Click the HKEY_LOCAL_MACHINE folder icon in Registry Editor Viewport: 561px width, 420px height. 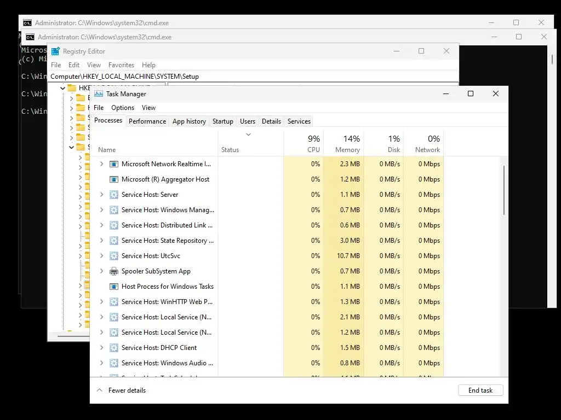tap(72, 87)
